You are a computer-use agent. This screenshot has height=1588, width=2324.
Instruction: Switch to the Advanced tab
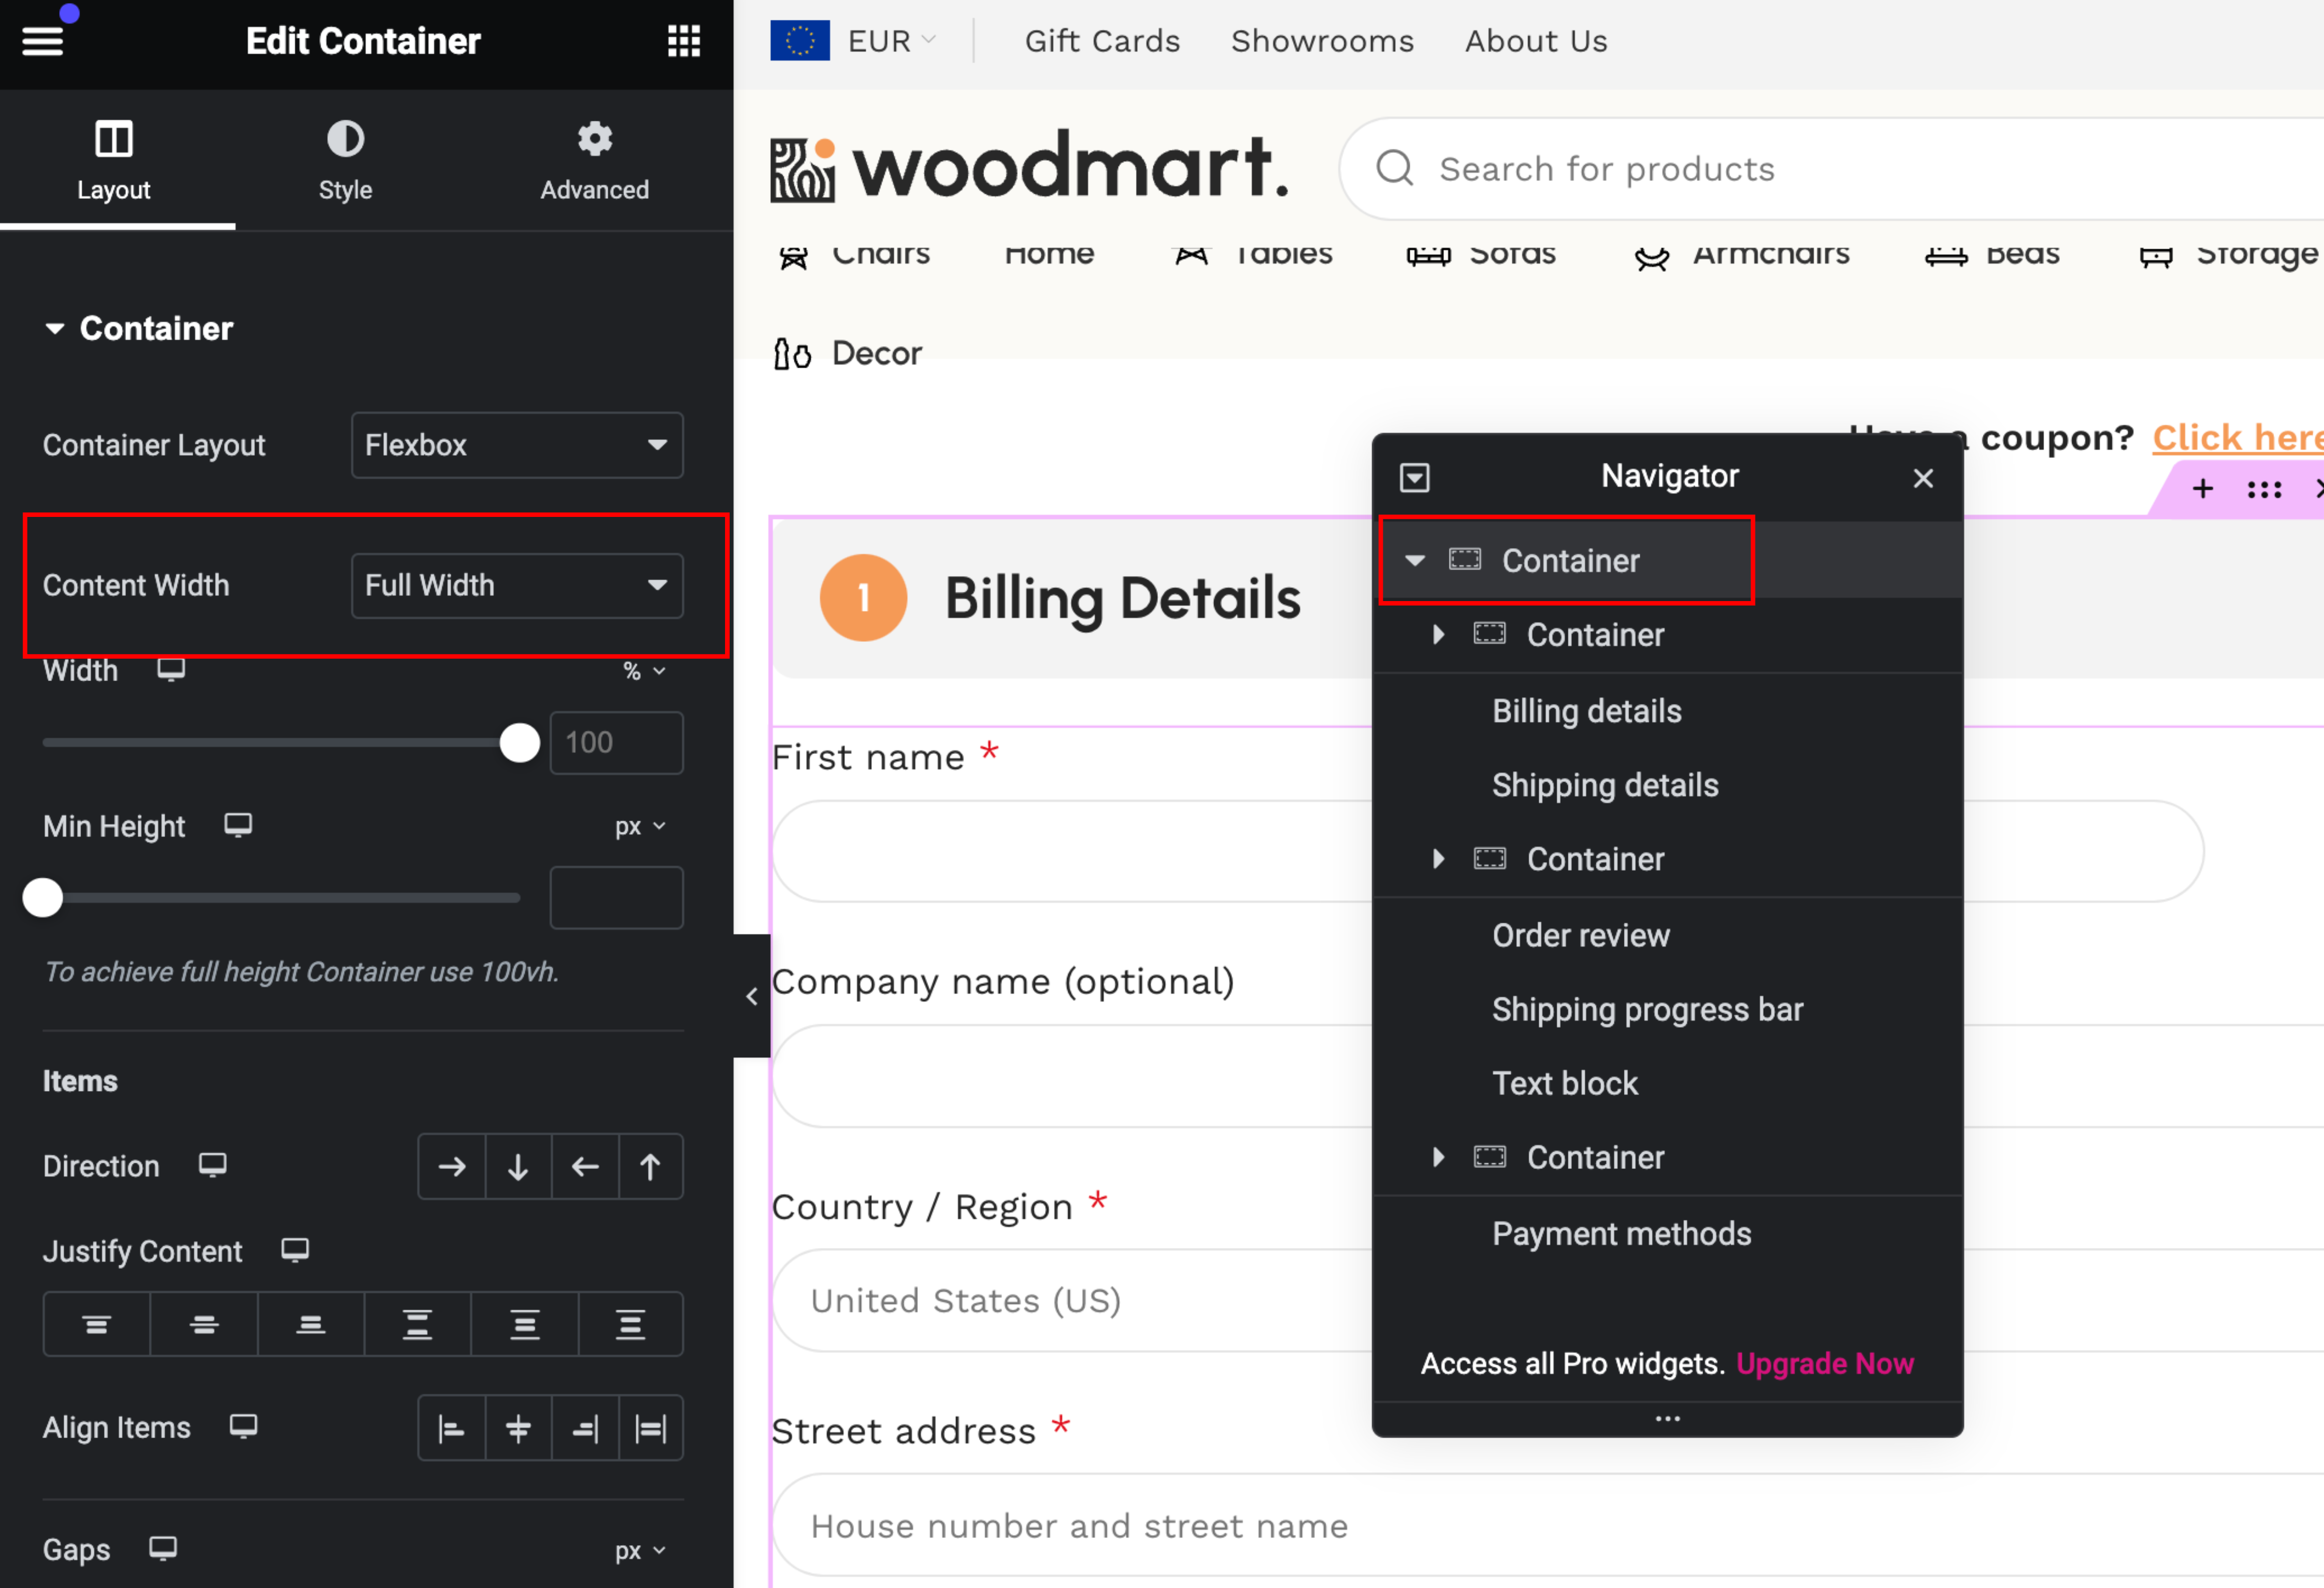coord(595,160)
